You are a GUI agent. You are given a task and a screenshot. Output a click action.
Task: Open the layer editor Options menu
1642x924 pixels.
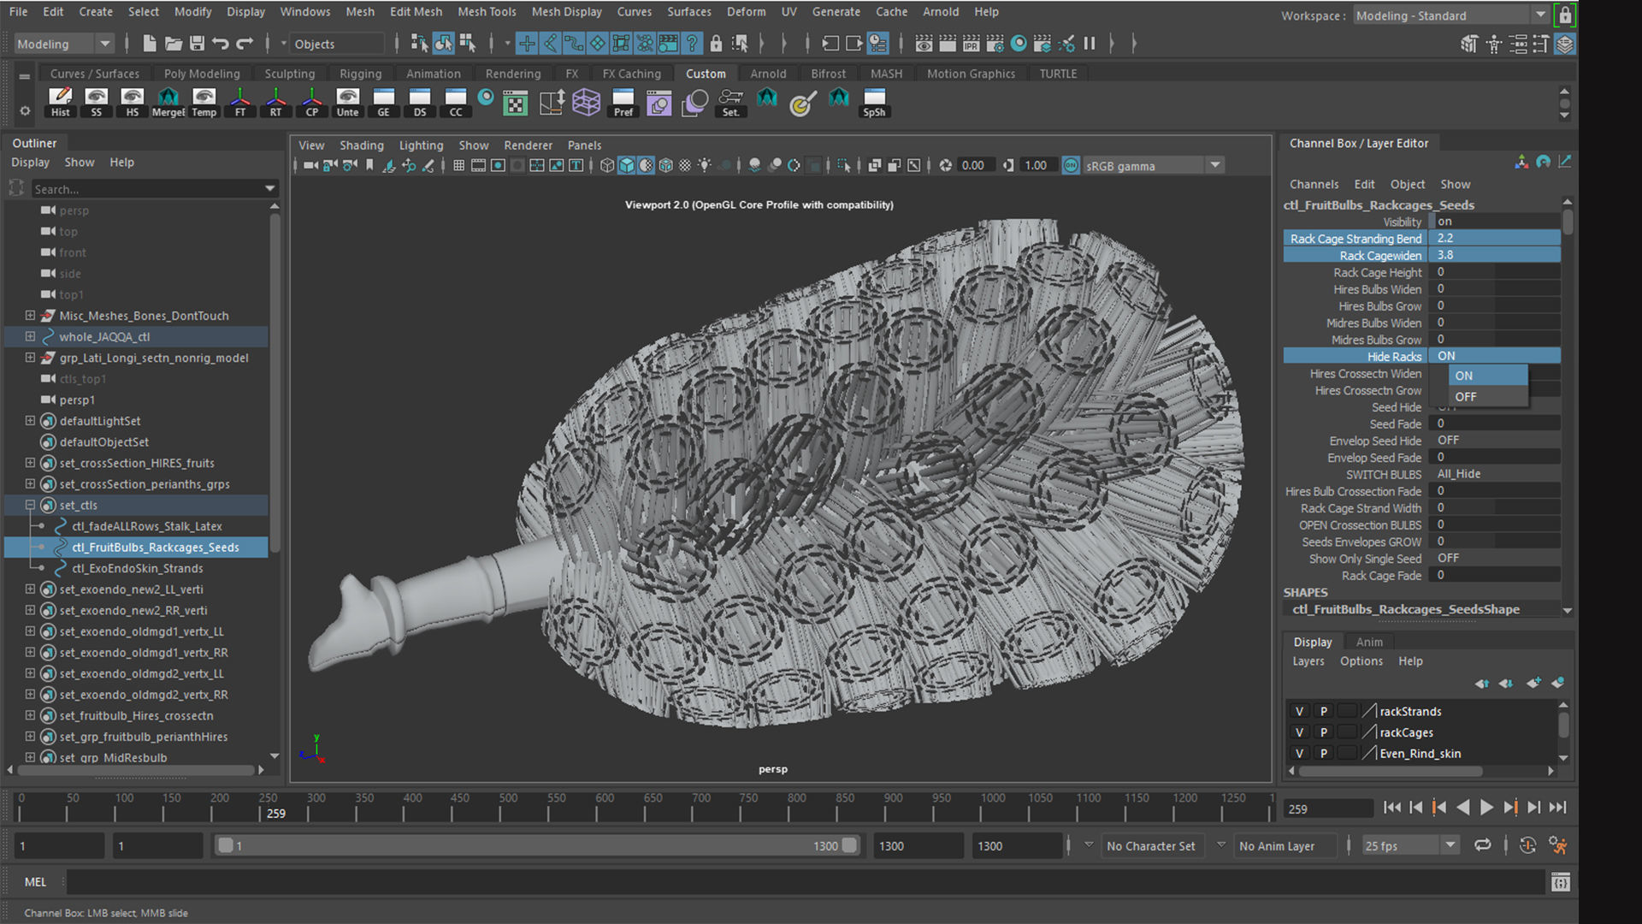tap(1361, 661)
